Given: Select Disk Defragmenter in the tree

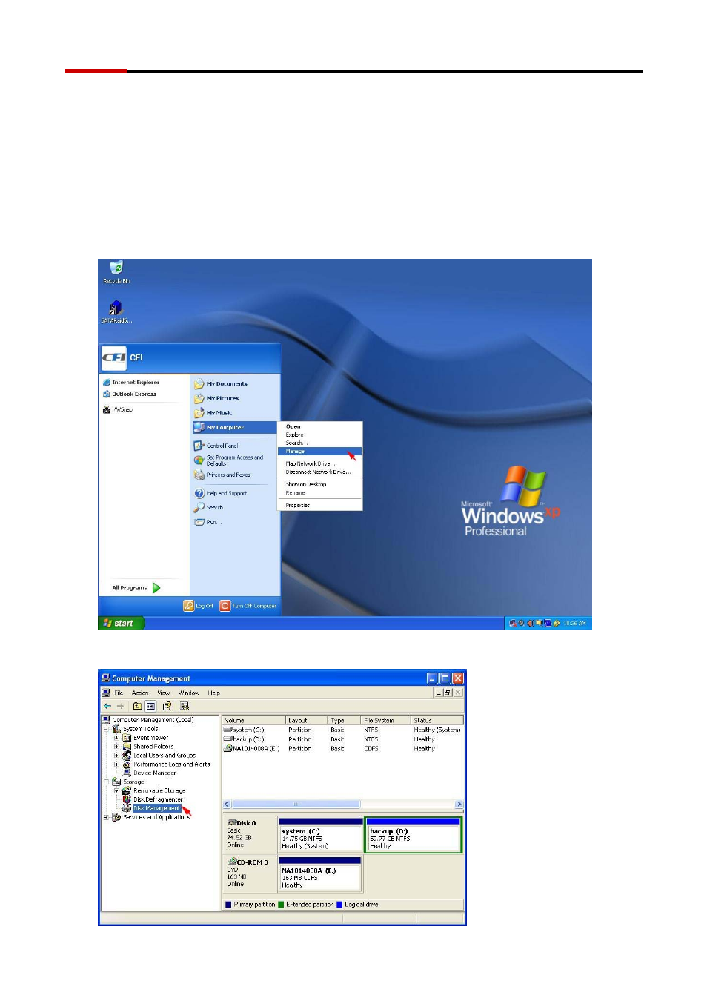Looking at the screenshot, I should tap(158, 800).
